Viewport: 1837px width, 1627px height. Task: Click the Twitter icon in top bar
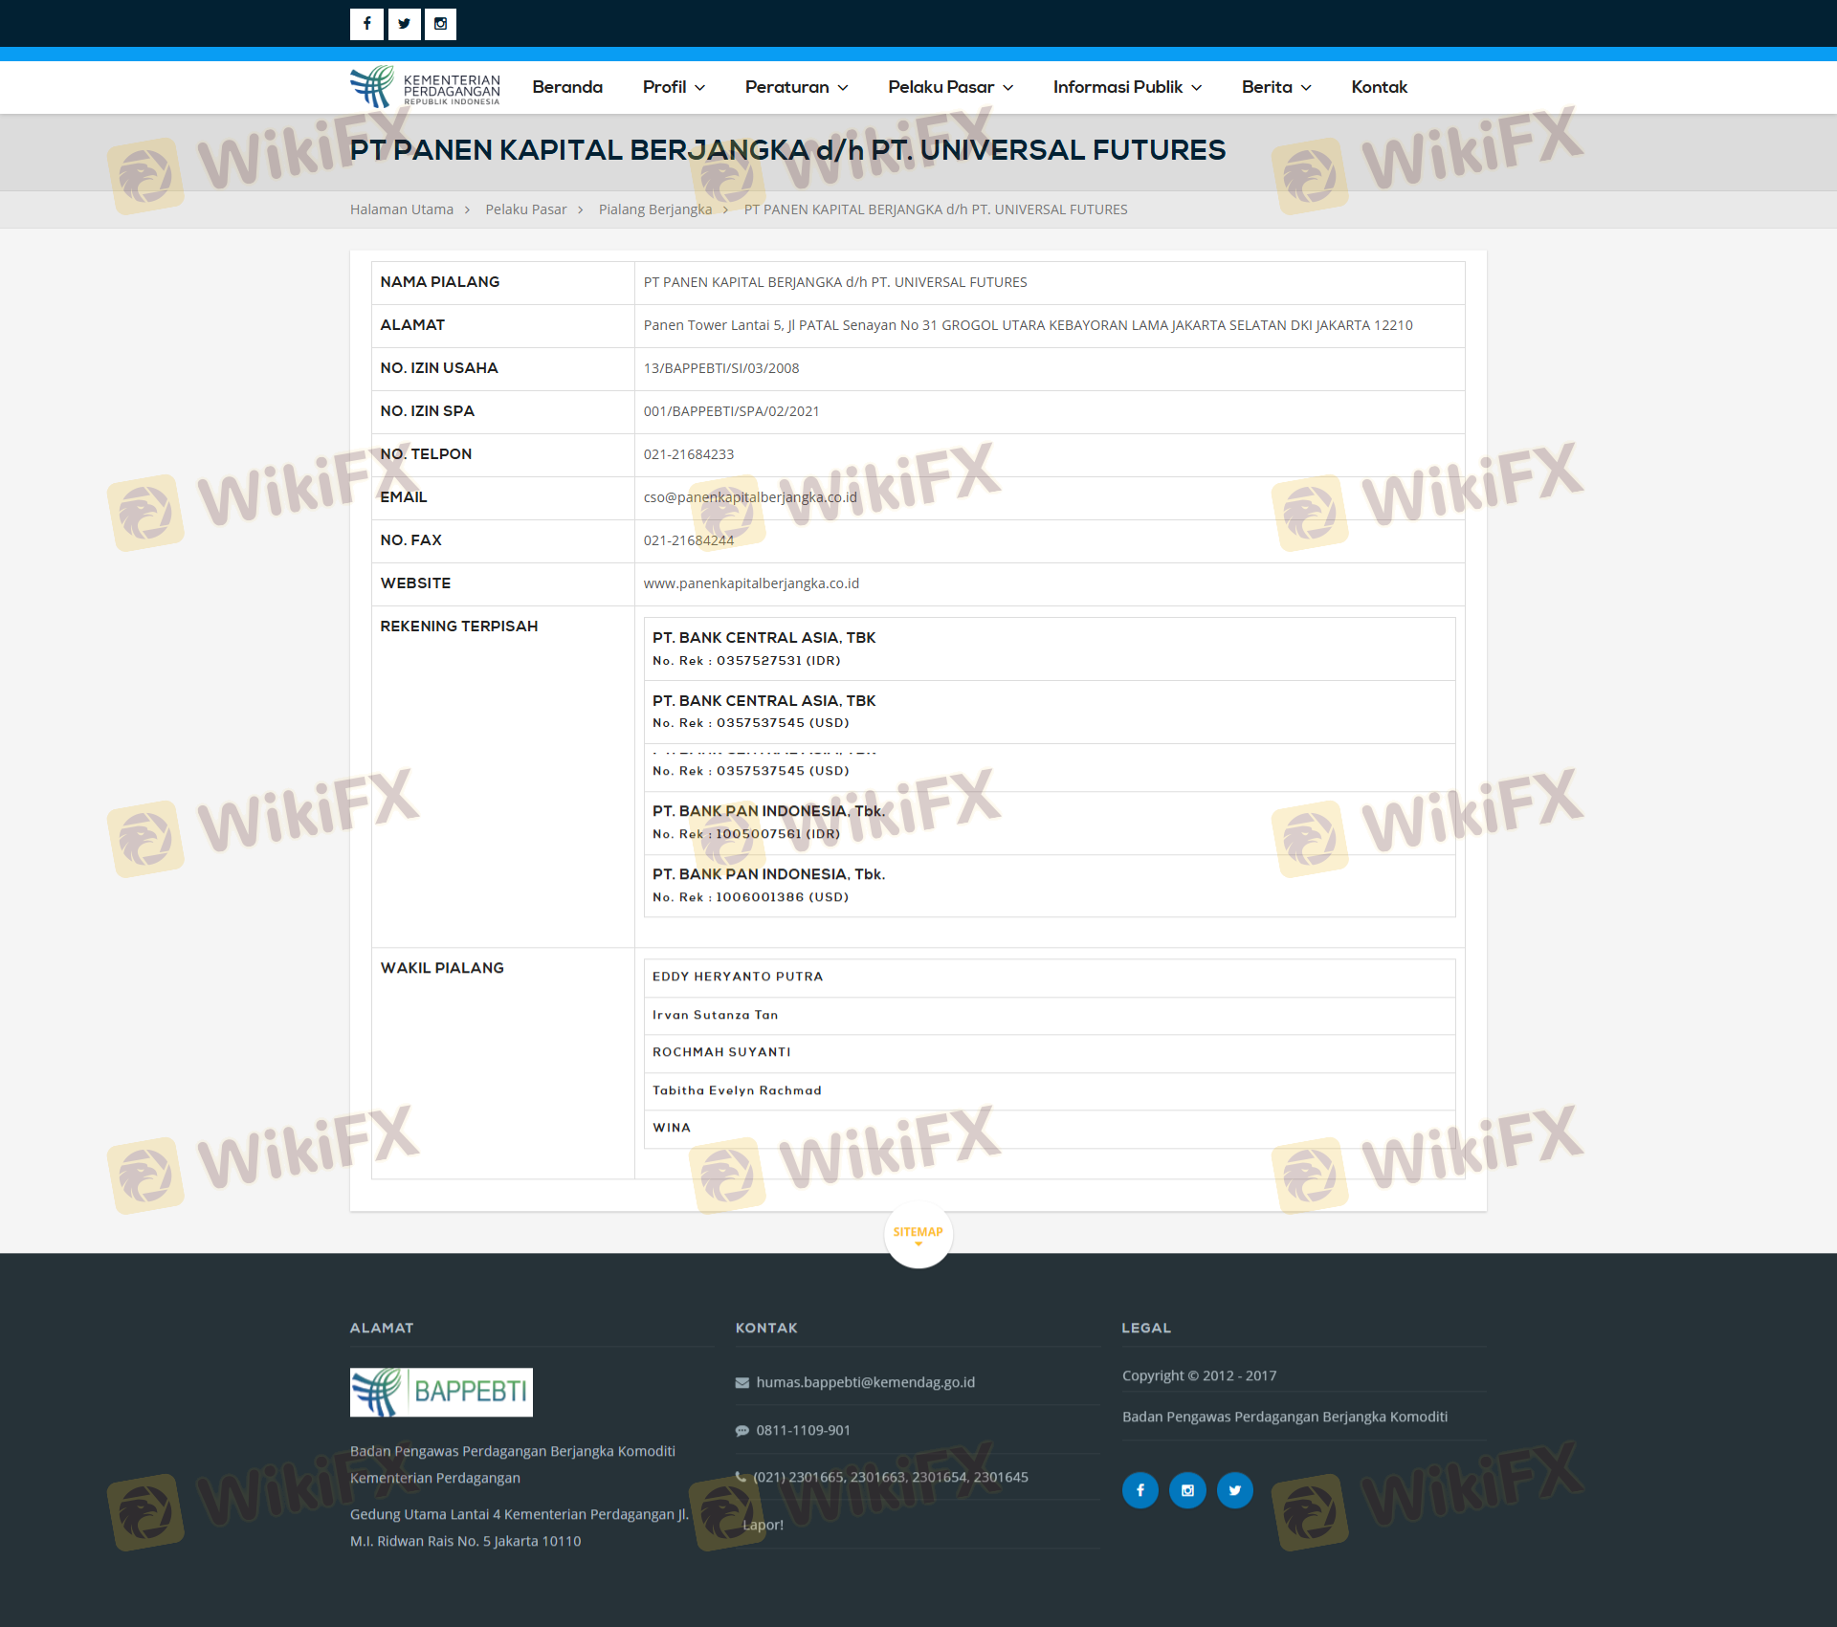[x=404, y=24]
